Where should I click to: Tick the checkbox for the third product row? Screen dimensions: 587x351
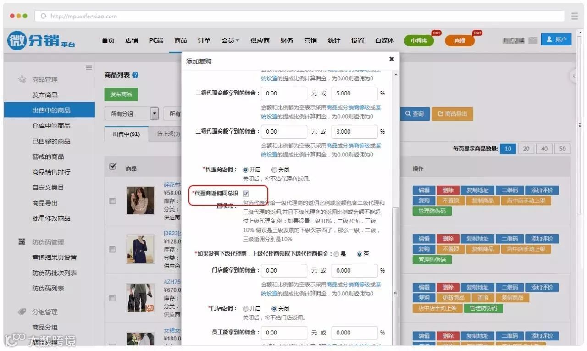pos(112,298)
